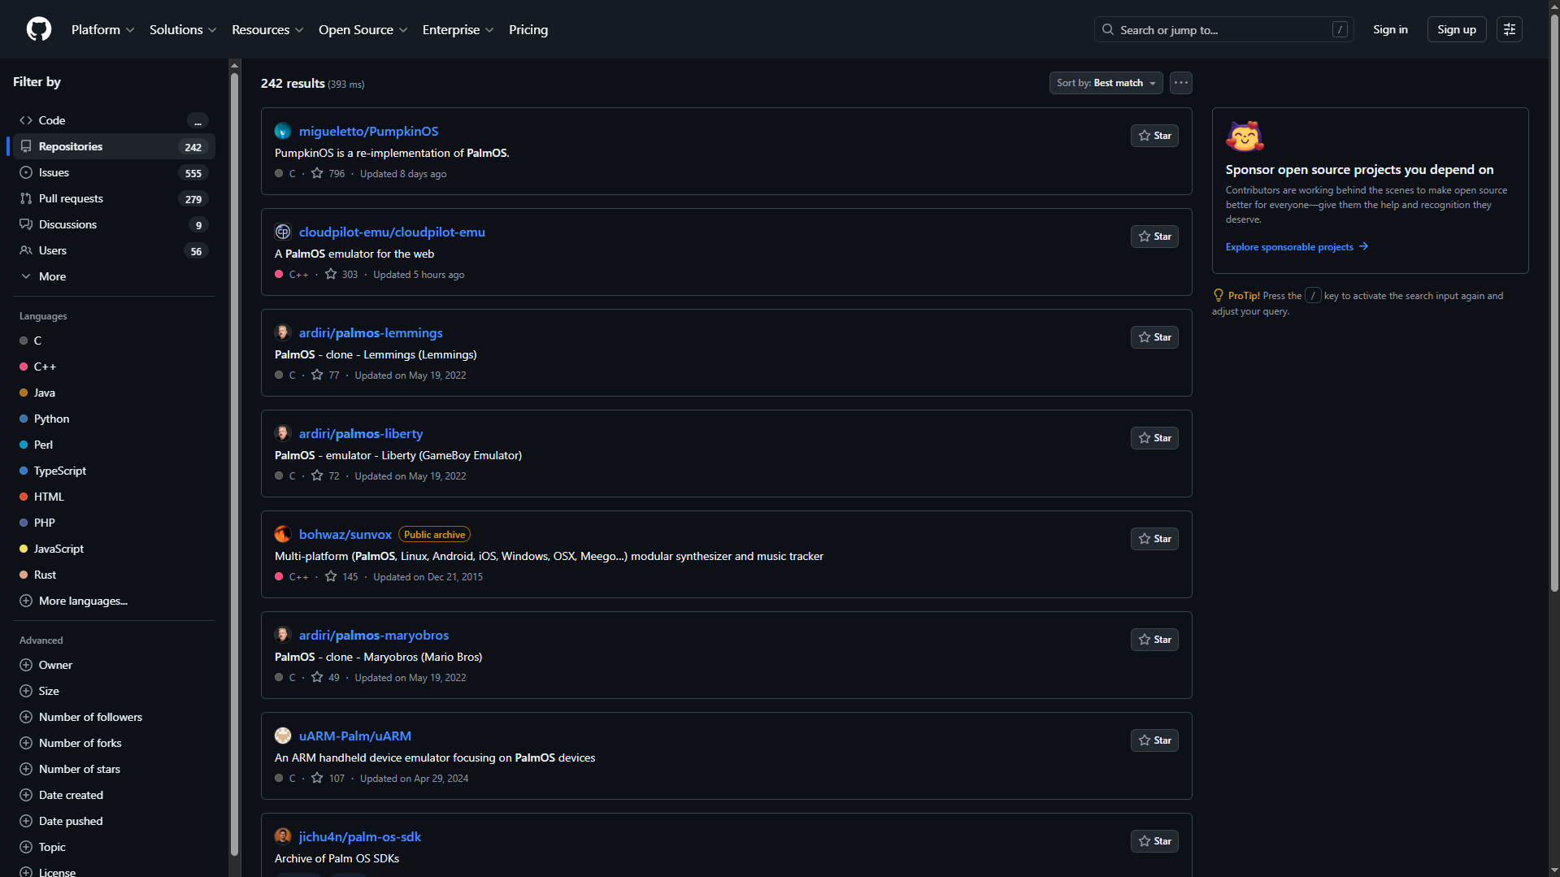This screenshot has width=1560, height=877.
Task: Click the Search or jump to field
Action: click(x=1223, y=29)
